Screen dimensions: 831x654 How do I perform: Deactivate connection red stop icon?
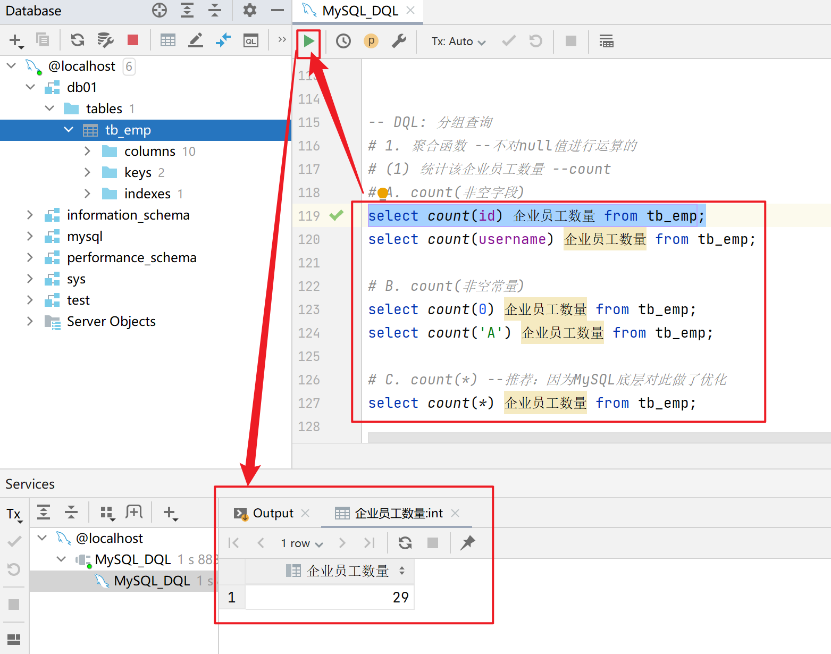point(133,40)
